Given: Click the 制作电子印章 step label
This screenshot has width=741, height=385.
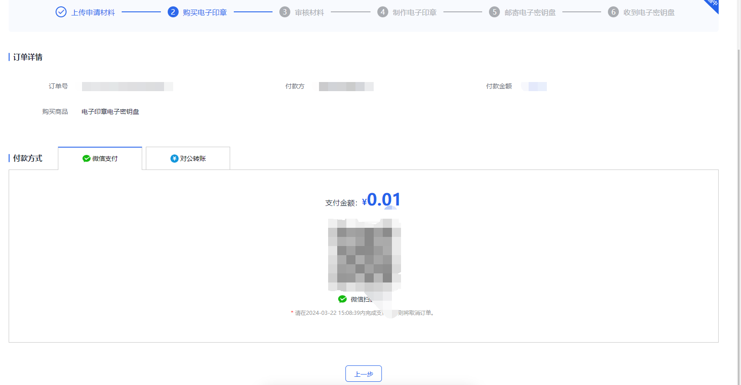Looking at the screenshot, I should pyautogui.click(x=415, y=12).
